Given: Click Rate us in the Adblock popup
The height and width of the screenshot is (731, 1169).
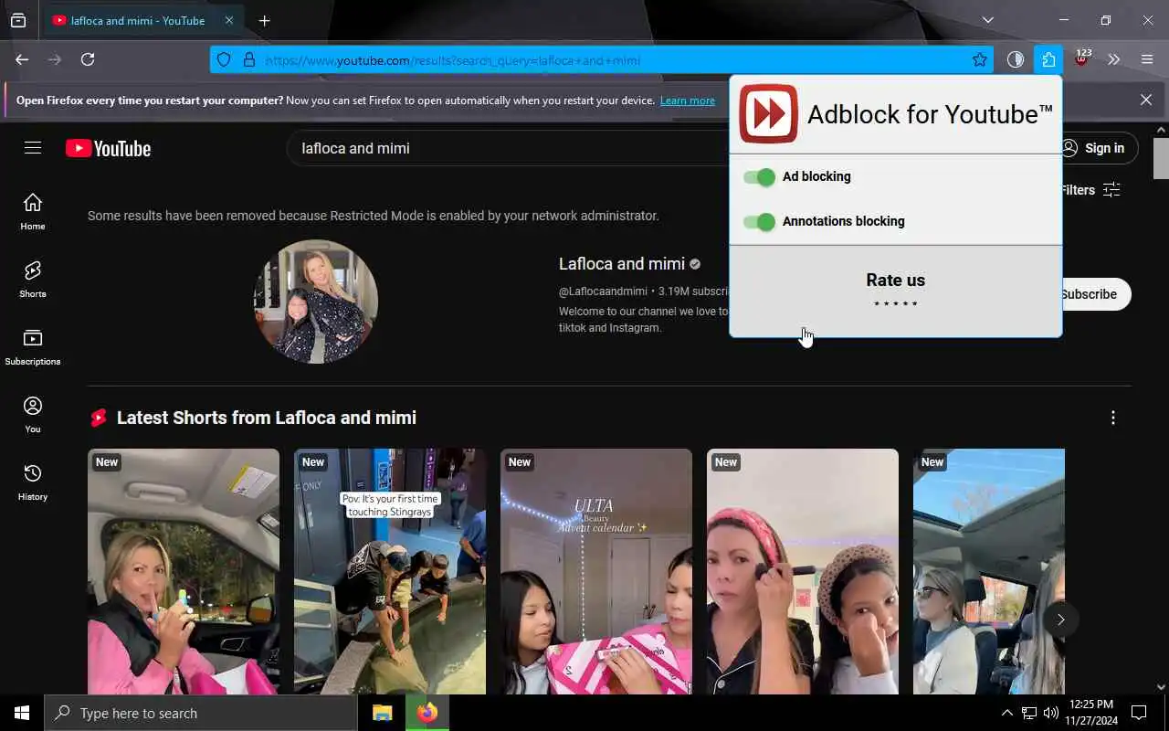Looking at the screenshot, I should coord(895,281).
